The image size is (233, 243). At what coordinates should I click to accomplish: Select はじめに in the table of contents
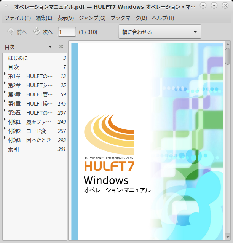pos(35,58)
